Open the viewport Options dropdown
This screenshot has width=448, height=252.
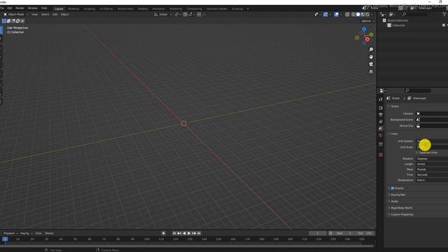(367, 21)
